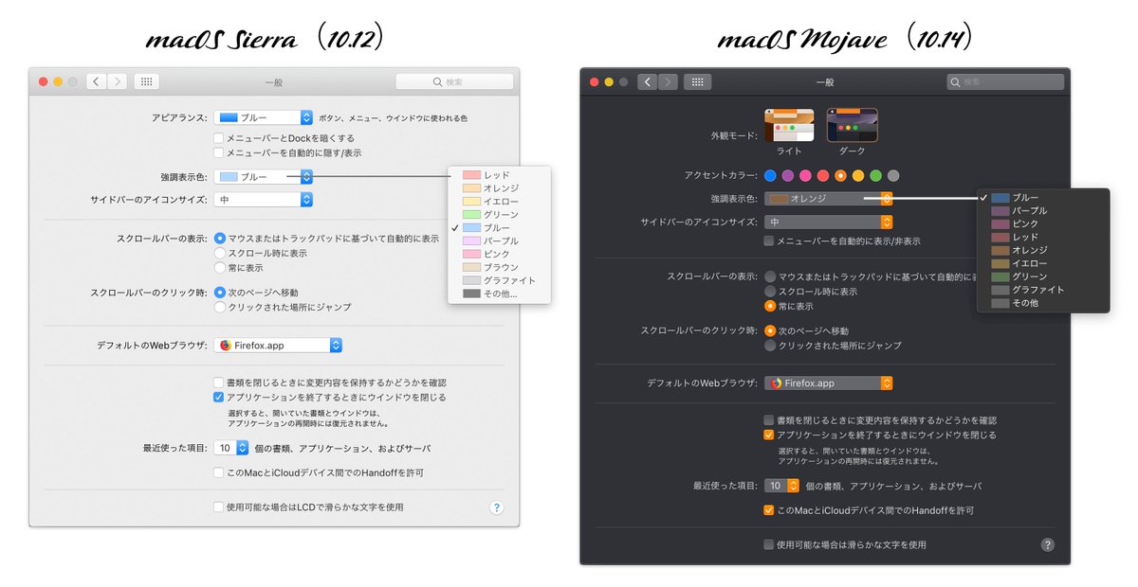This screenshot has height=587, width=1138.
Task: Select スクロール時に表示 radio in Mojave window
Action: [770, 291]
